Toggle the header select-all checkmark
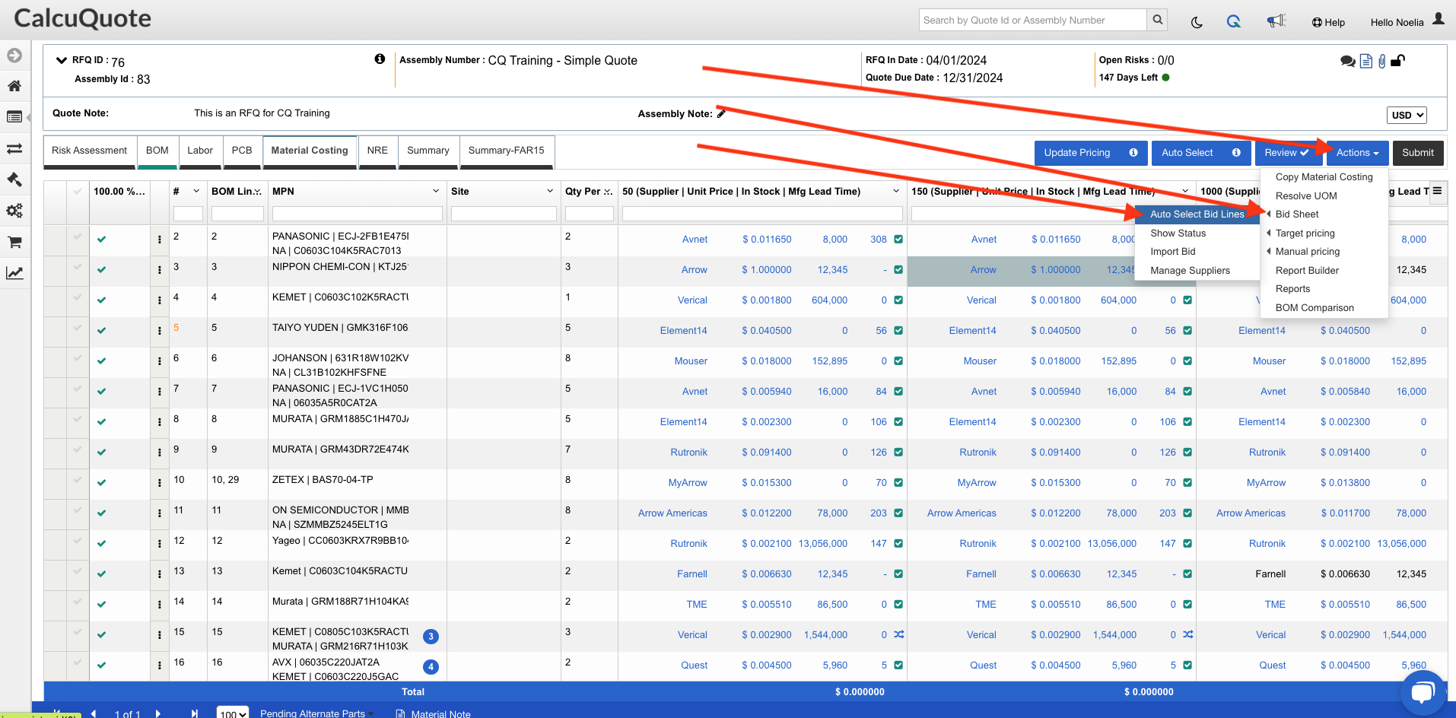The image size is (1456, 718). pyautogui.click(x=78, y=191)
